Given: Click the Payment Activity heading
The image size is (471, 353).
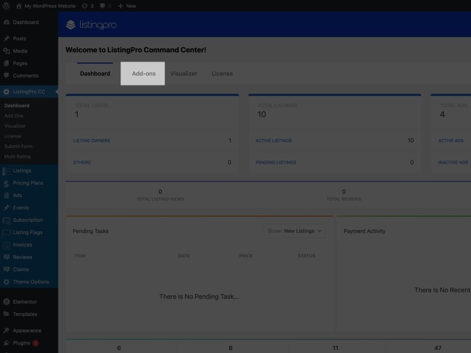Looking at the screenshot, I should [x=364, y=231].
